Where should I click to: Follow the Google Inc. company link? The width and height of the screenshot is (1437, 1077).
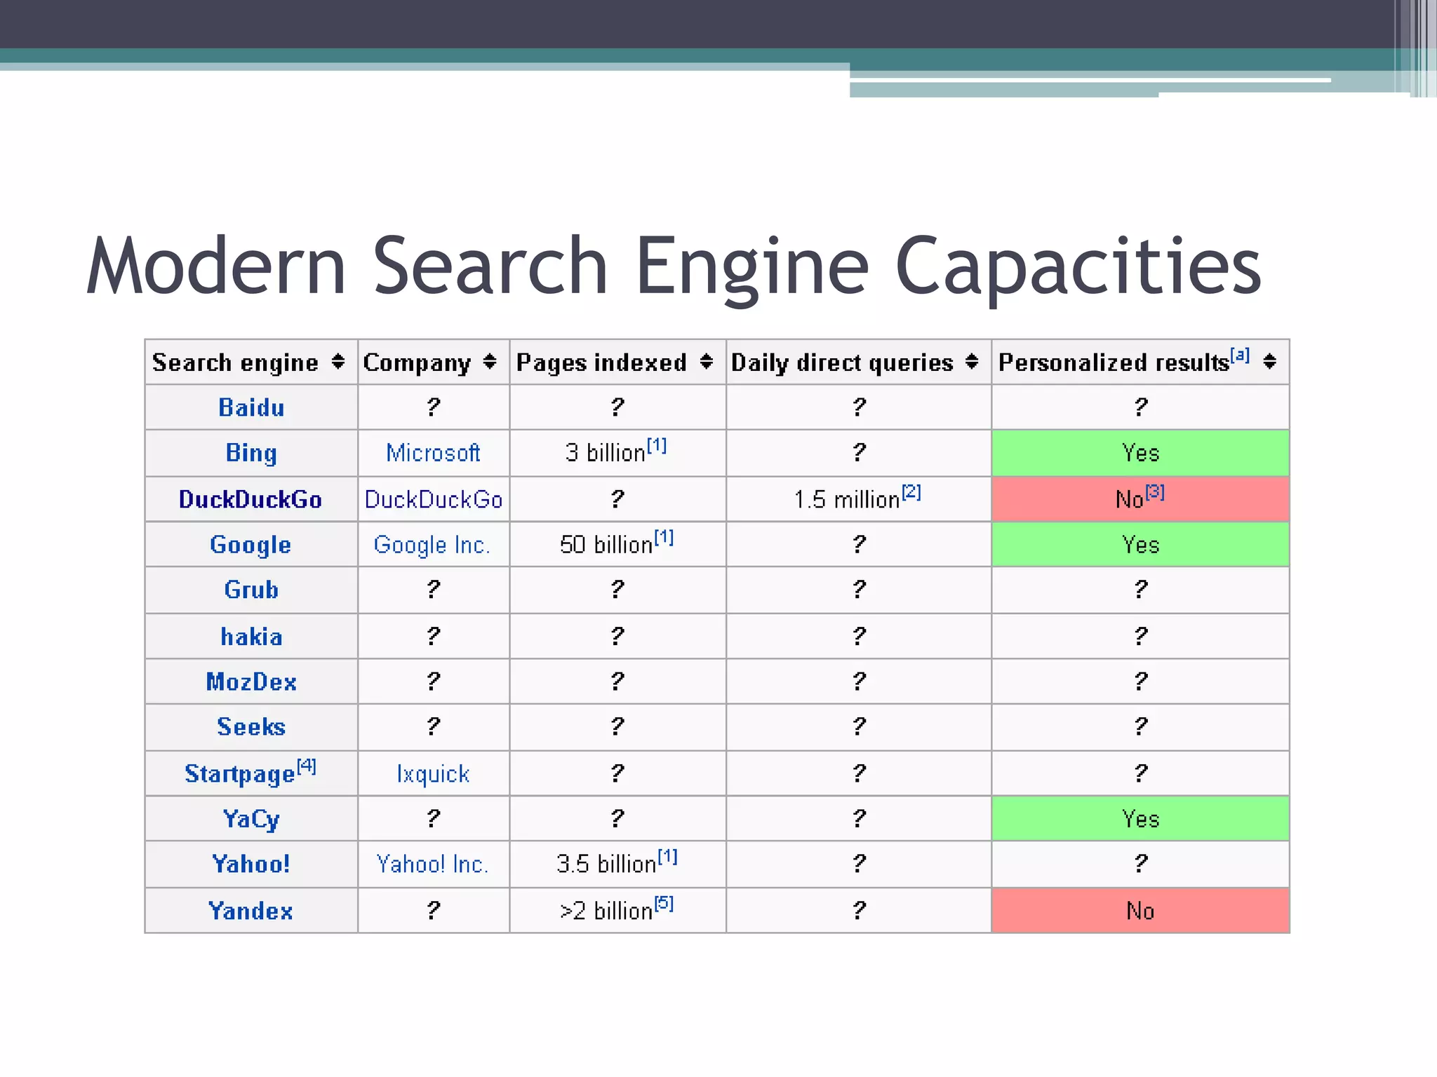tap(432, 545)
